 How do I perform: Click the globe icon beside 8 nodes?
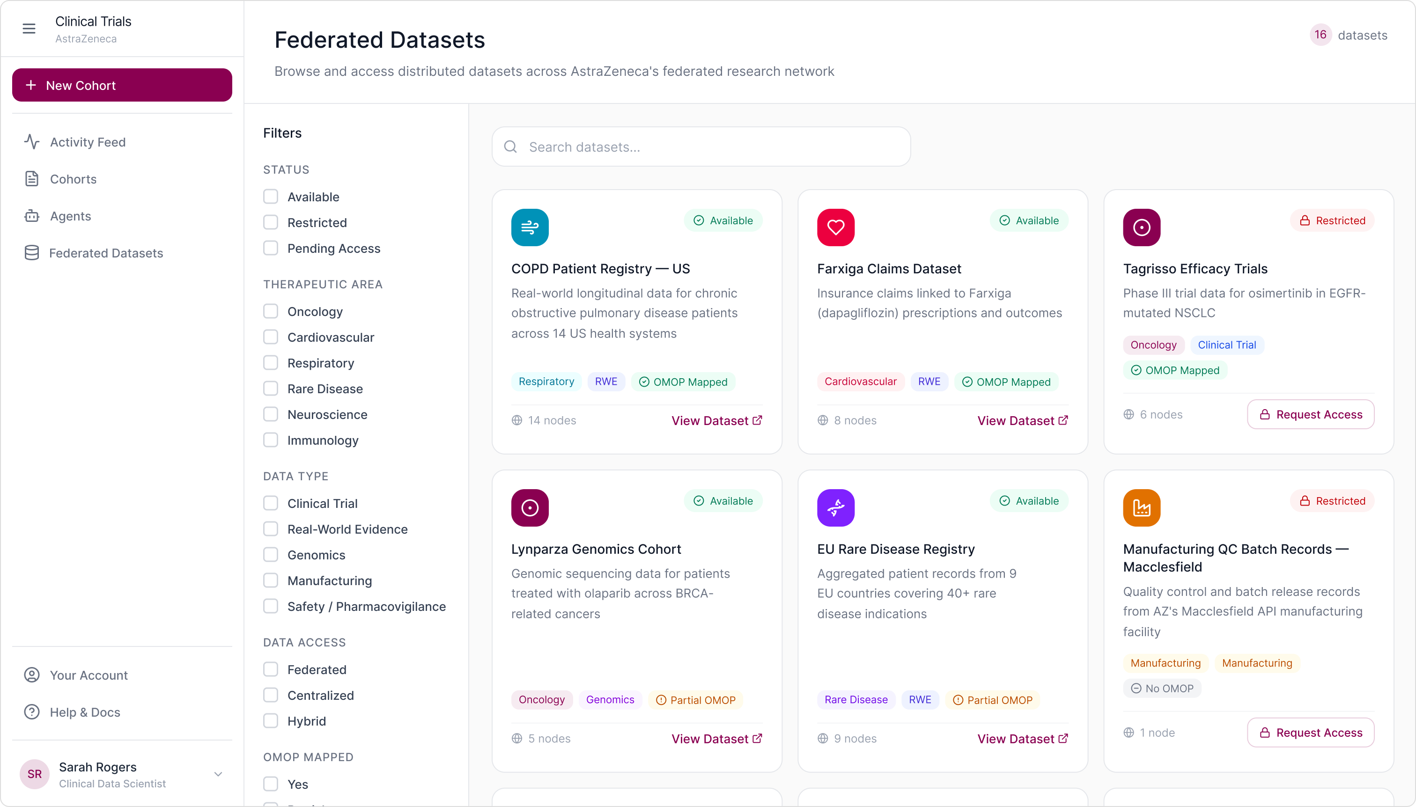[x=823, y=420]
